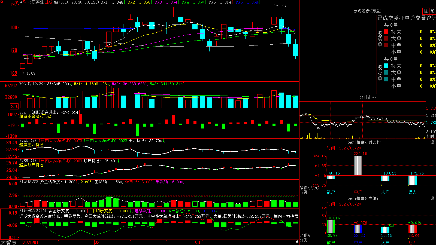Click the teal 中单 sell-order color swatch

[x=386, y=79]
